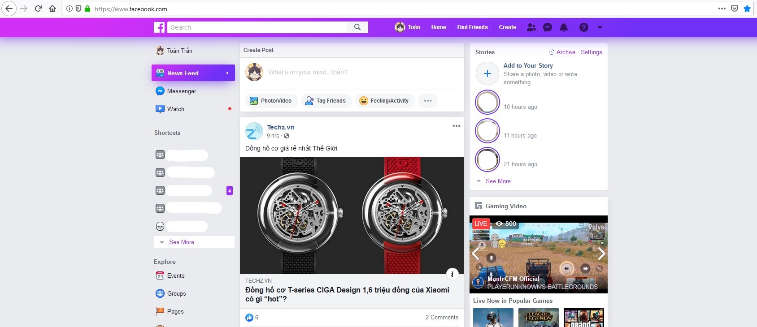Click the post's public audience globe icon
Viewport: 757px width, 327px height.
[287, 136]
